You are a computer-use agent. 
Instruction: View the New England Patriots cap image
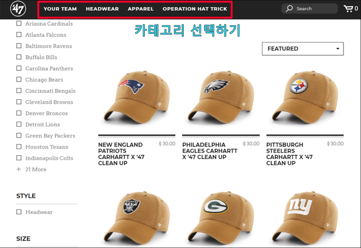click(x=137, y=97)
